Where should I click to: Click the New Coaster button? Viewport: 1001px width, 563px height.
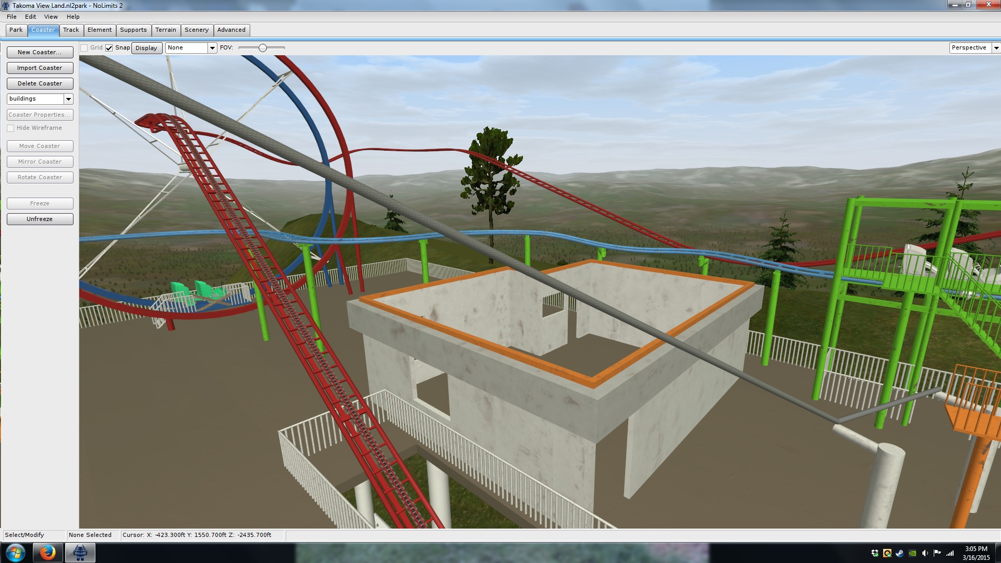point(40,52)
